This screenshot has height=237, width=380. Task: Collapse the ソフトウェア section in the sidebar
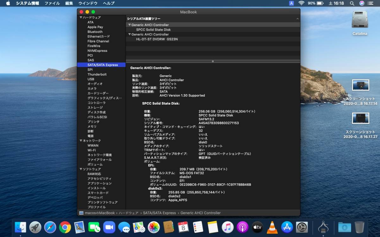pos(81,169)
